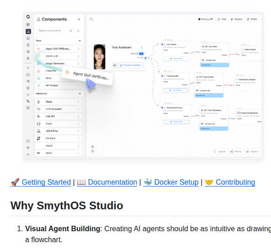Toggle Use Mock Data on GET List Tasks
This screenshot has height=249, width=271.
(203, 60)
